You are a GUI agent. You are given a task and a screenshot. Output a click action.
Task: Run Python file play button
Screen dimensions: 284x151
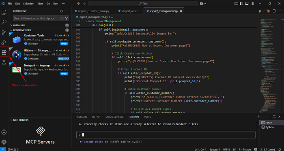tap(260, 11)
